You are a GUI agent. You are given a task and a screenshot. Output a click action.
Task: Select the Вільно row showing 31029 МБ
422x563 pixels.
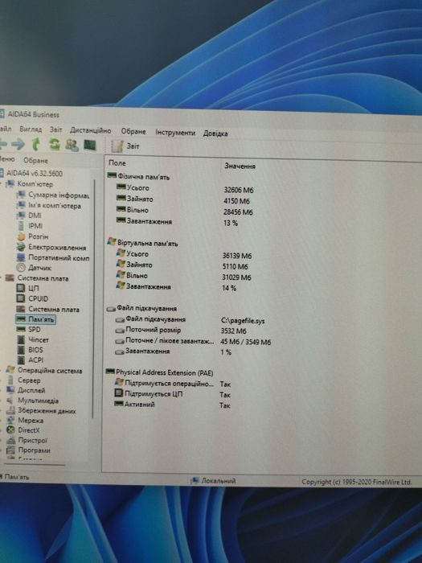point(183,277)
